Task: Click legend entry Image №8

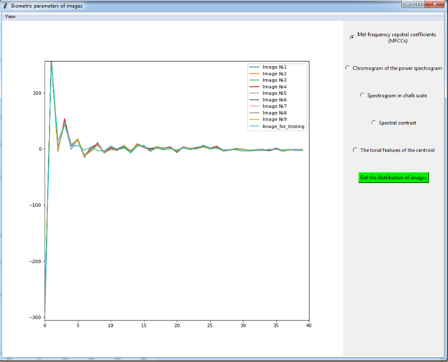Action: point(268,113)
